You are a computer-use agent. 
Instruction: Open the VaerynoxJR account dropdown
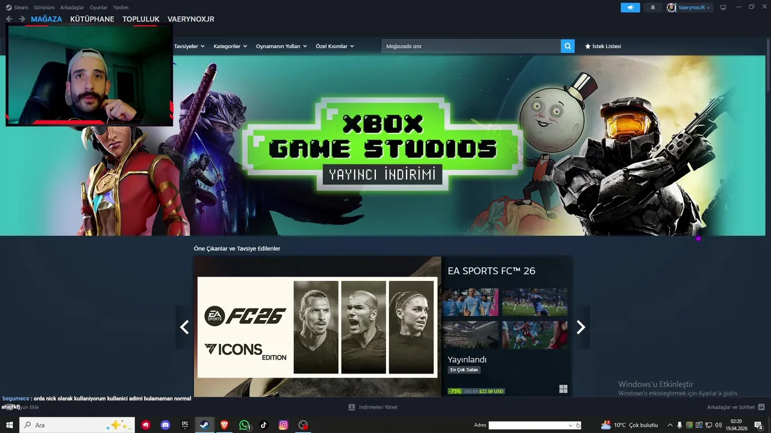click(695, 7)
